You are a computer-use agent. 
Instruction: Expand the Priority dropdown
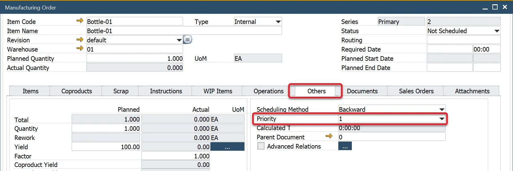point(442,119)
